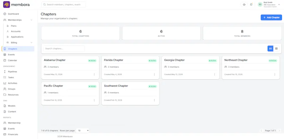Click the Content document icon
The image size is (284, 139).
coord(5,112)
